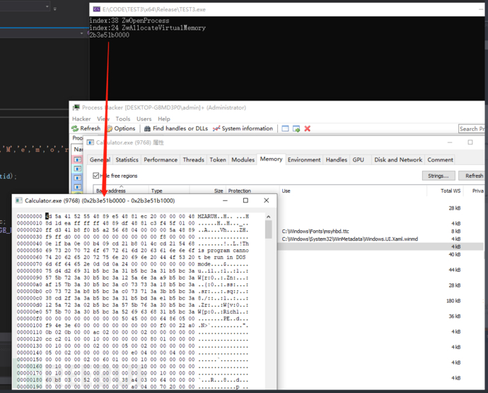Select the Memory tab
Viewport: 488px width, 393px height.
271,159
